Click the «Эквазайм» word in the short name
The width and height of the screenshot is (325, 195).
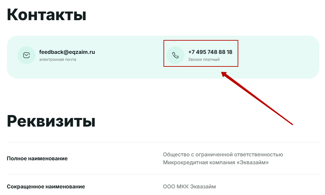(203, 186)
